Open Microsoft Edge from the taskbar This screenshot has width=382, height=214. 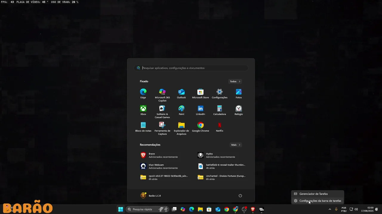coord(192,209)
